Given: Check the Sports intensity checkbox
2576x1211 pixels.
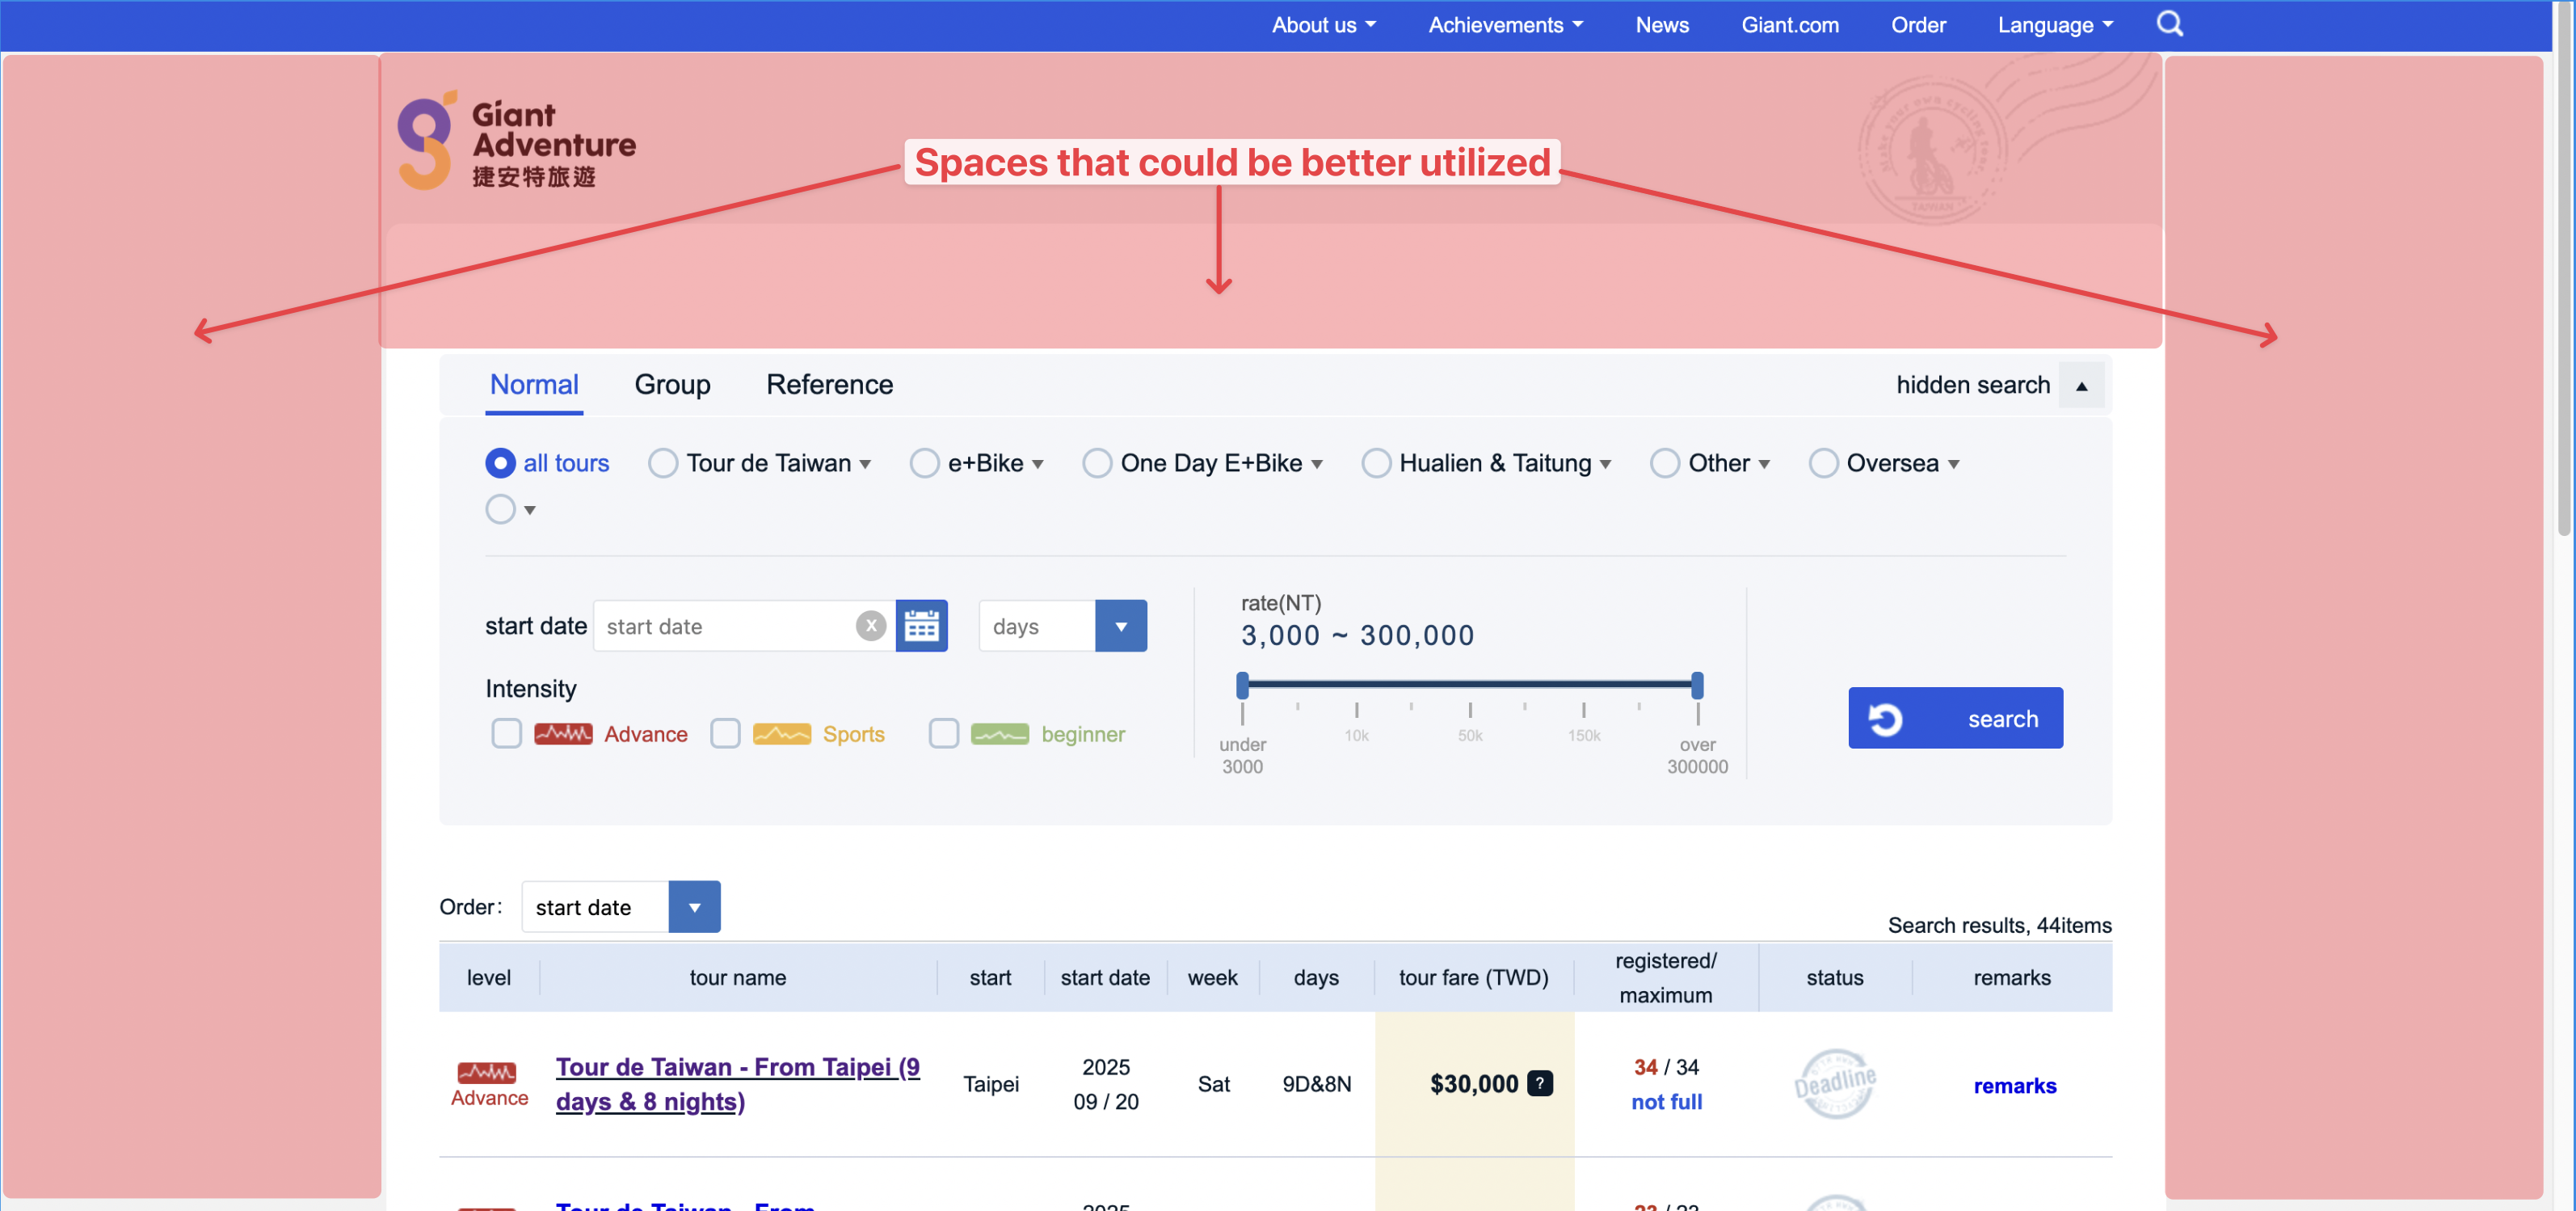Looking at the screenshot, I should (x=725, y=733).
